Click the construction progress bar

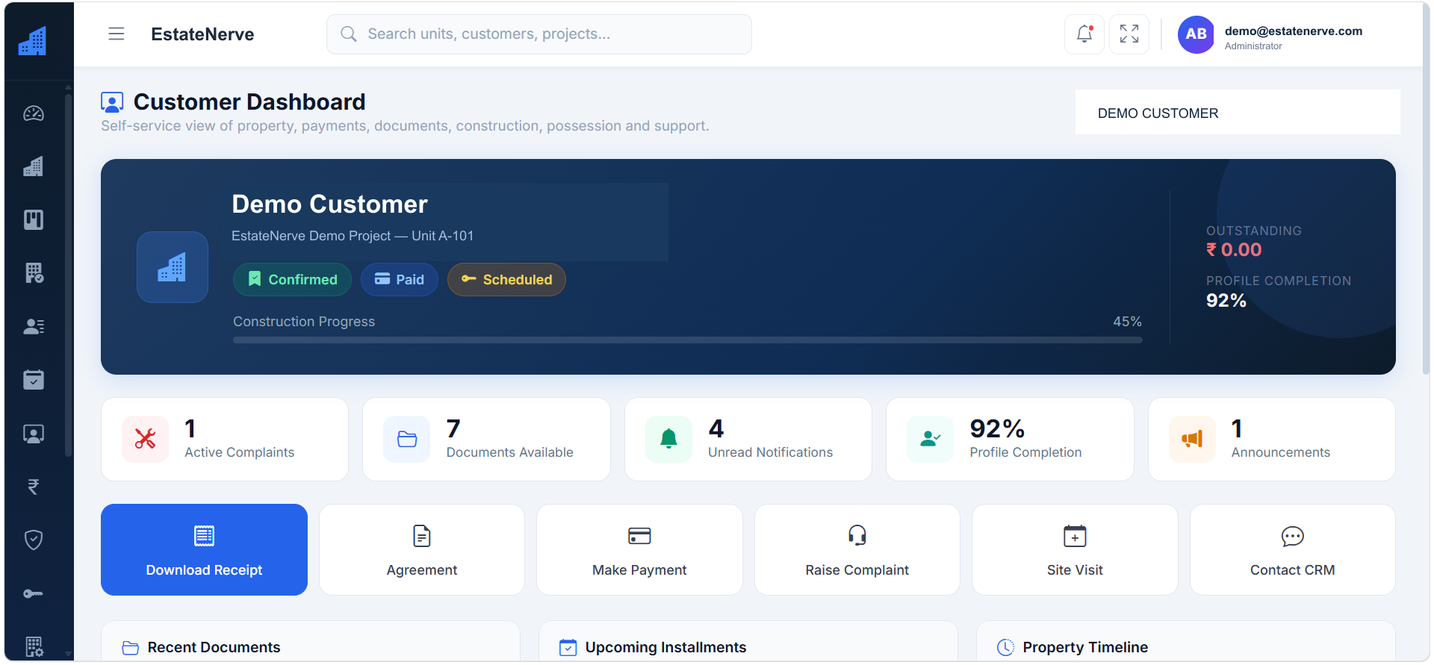coord(688,340)
